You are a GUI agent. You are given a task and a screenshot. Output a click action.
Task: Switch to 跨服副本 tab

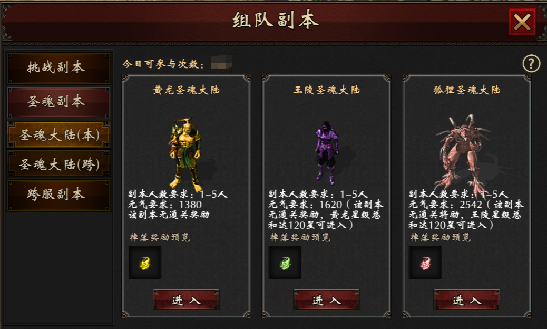tap(58, 195)
